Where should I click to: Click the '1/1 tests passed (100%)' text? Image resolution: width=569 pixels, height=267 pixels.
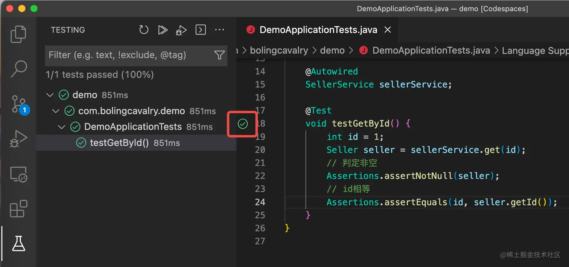(100, 75)
